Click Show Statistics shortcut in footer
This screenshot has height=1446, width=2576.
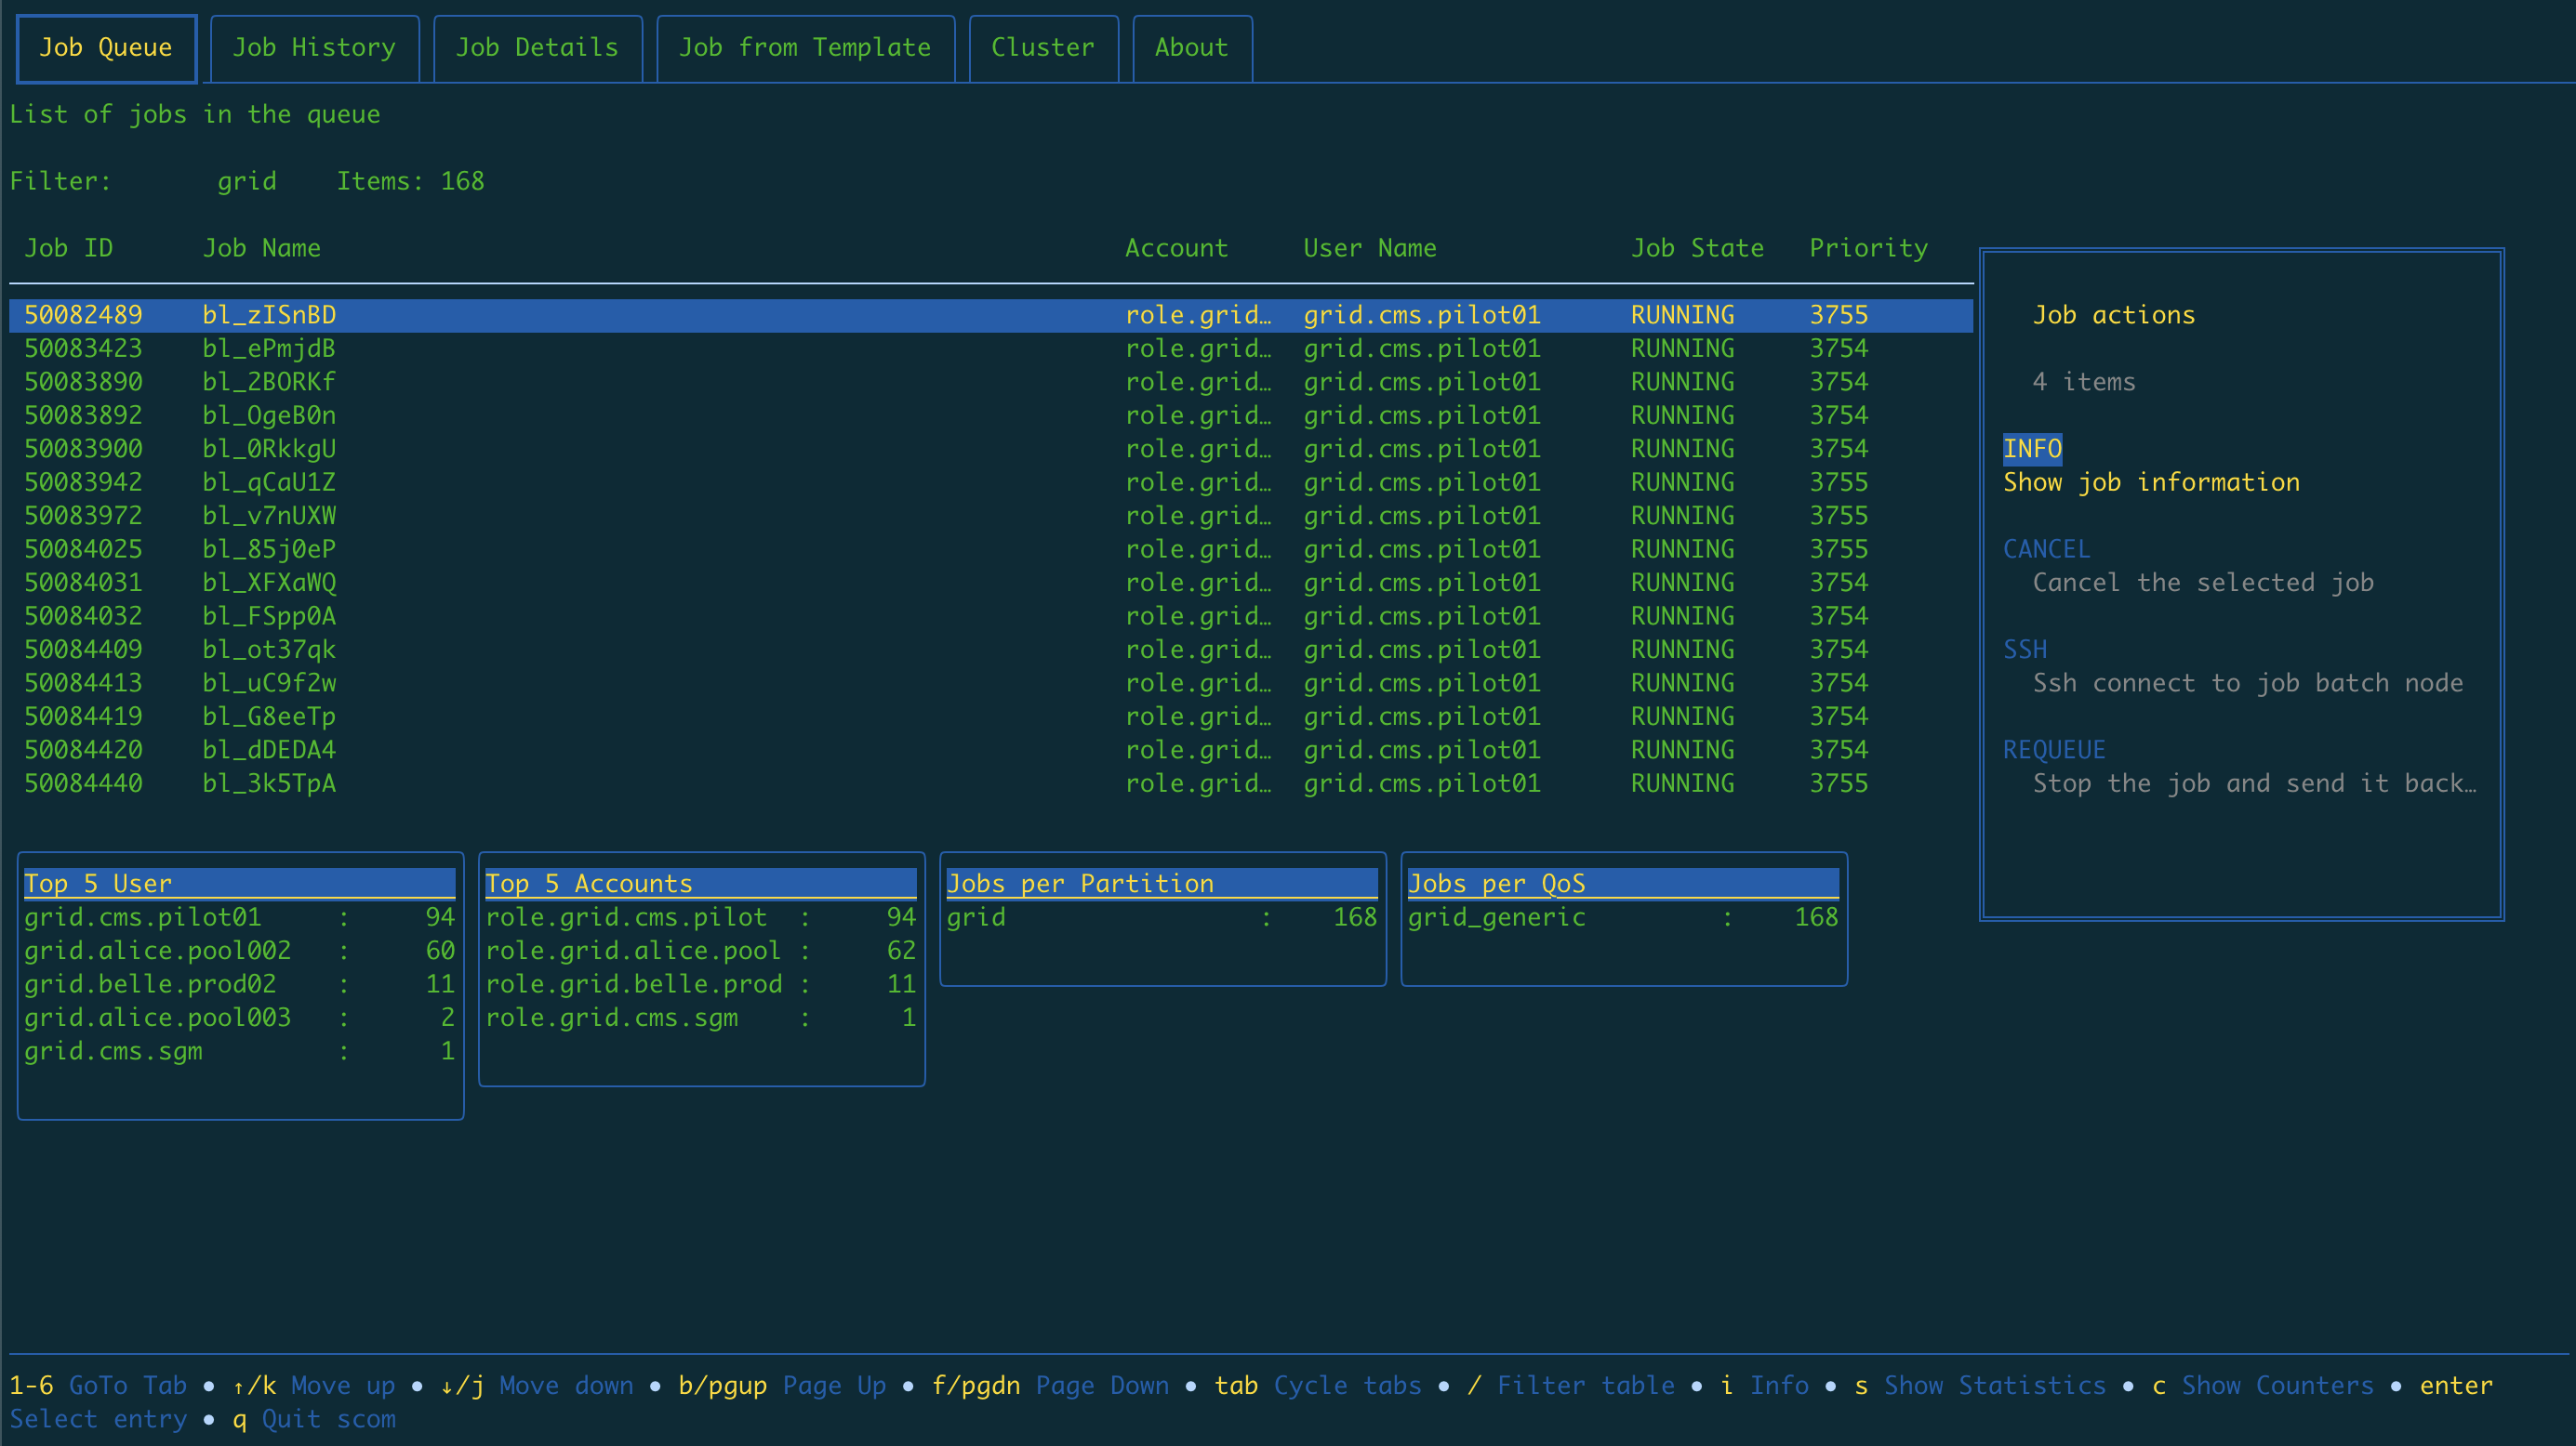point(1994,1386)
